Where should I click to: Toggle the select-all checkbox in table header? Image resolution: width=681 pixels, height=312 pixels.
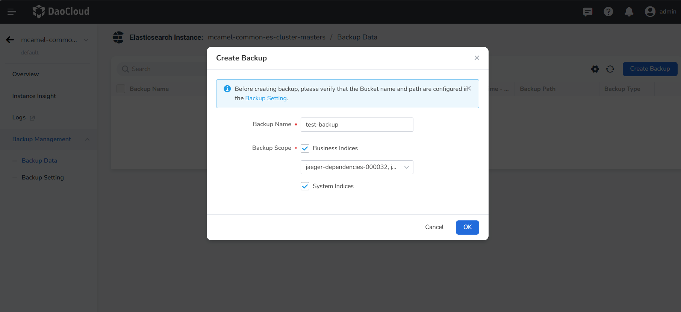click(x=121, y=89)
